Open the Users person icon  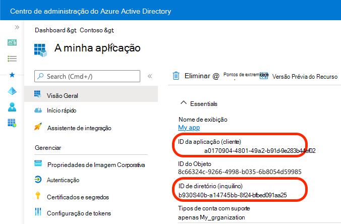click(x=12, y=107)
